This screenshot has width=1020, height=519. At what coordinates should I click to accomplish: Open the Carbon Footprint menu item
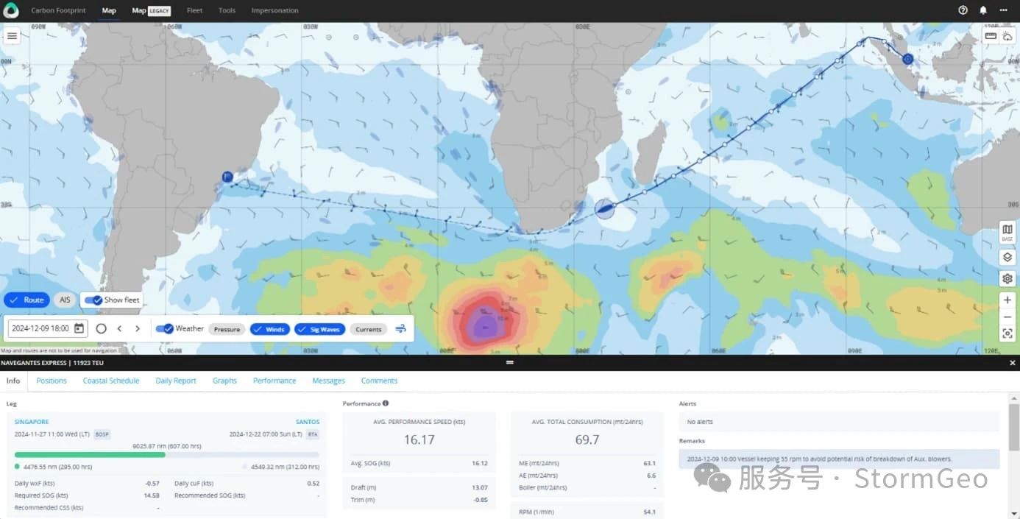coord(58,10)
